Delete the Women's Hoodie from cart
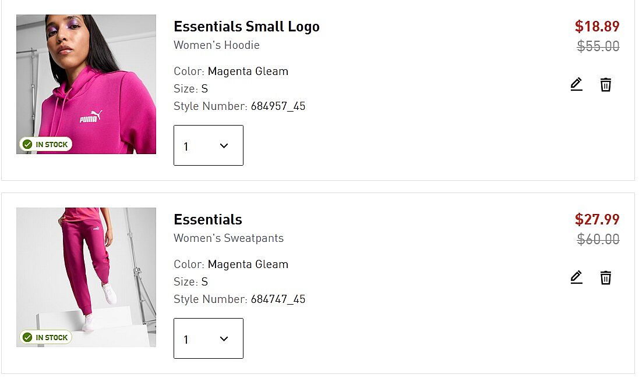 pos(606,85)
